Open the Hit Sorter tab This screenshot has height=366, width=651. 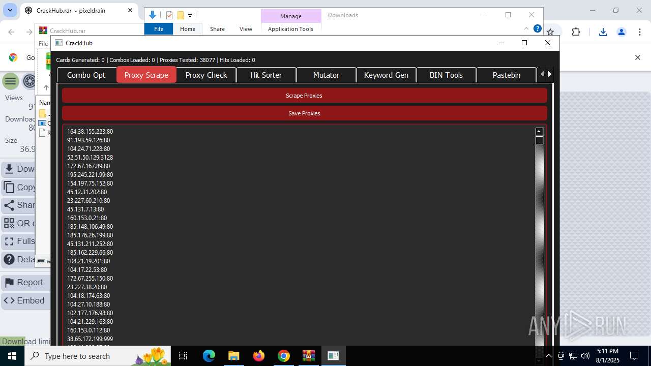[266, 75]
